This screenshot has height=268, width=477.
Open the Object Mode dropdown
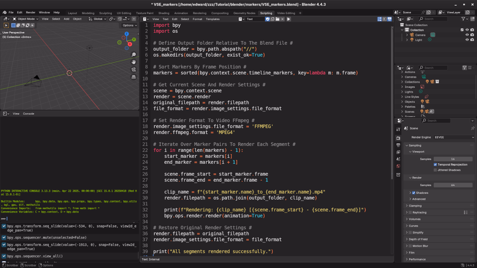pos(26,19)
